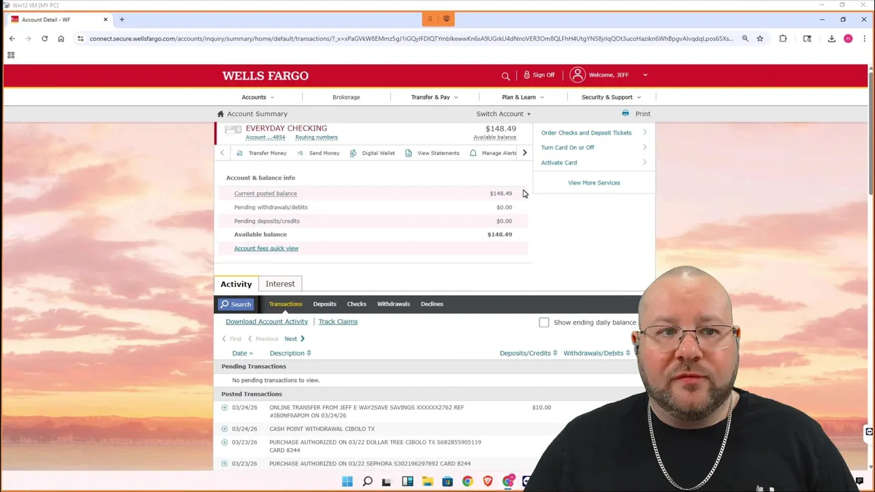This screenshot has width=875, height=492.
Task: Expand the Cash Point Withdrawal Cibolo transaction
Action: (224, 429)
